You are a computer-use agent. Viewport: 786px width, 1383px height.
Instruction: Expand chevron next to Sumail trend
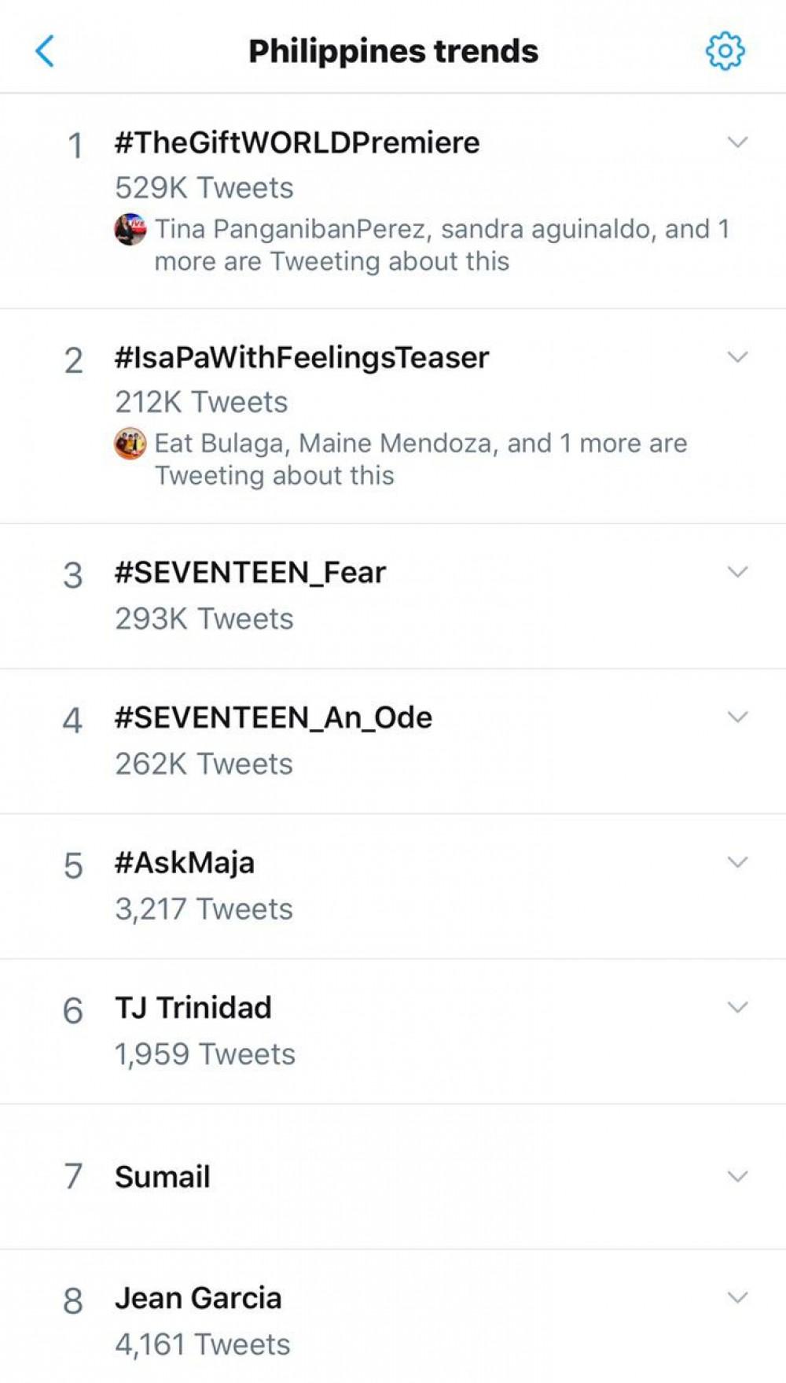[737, 1176]
